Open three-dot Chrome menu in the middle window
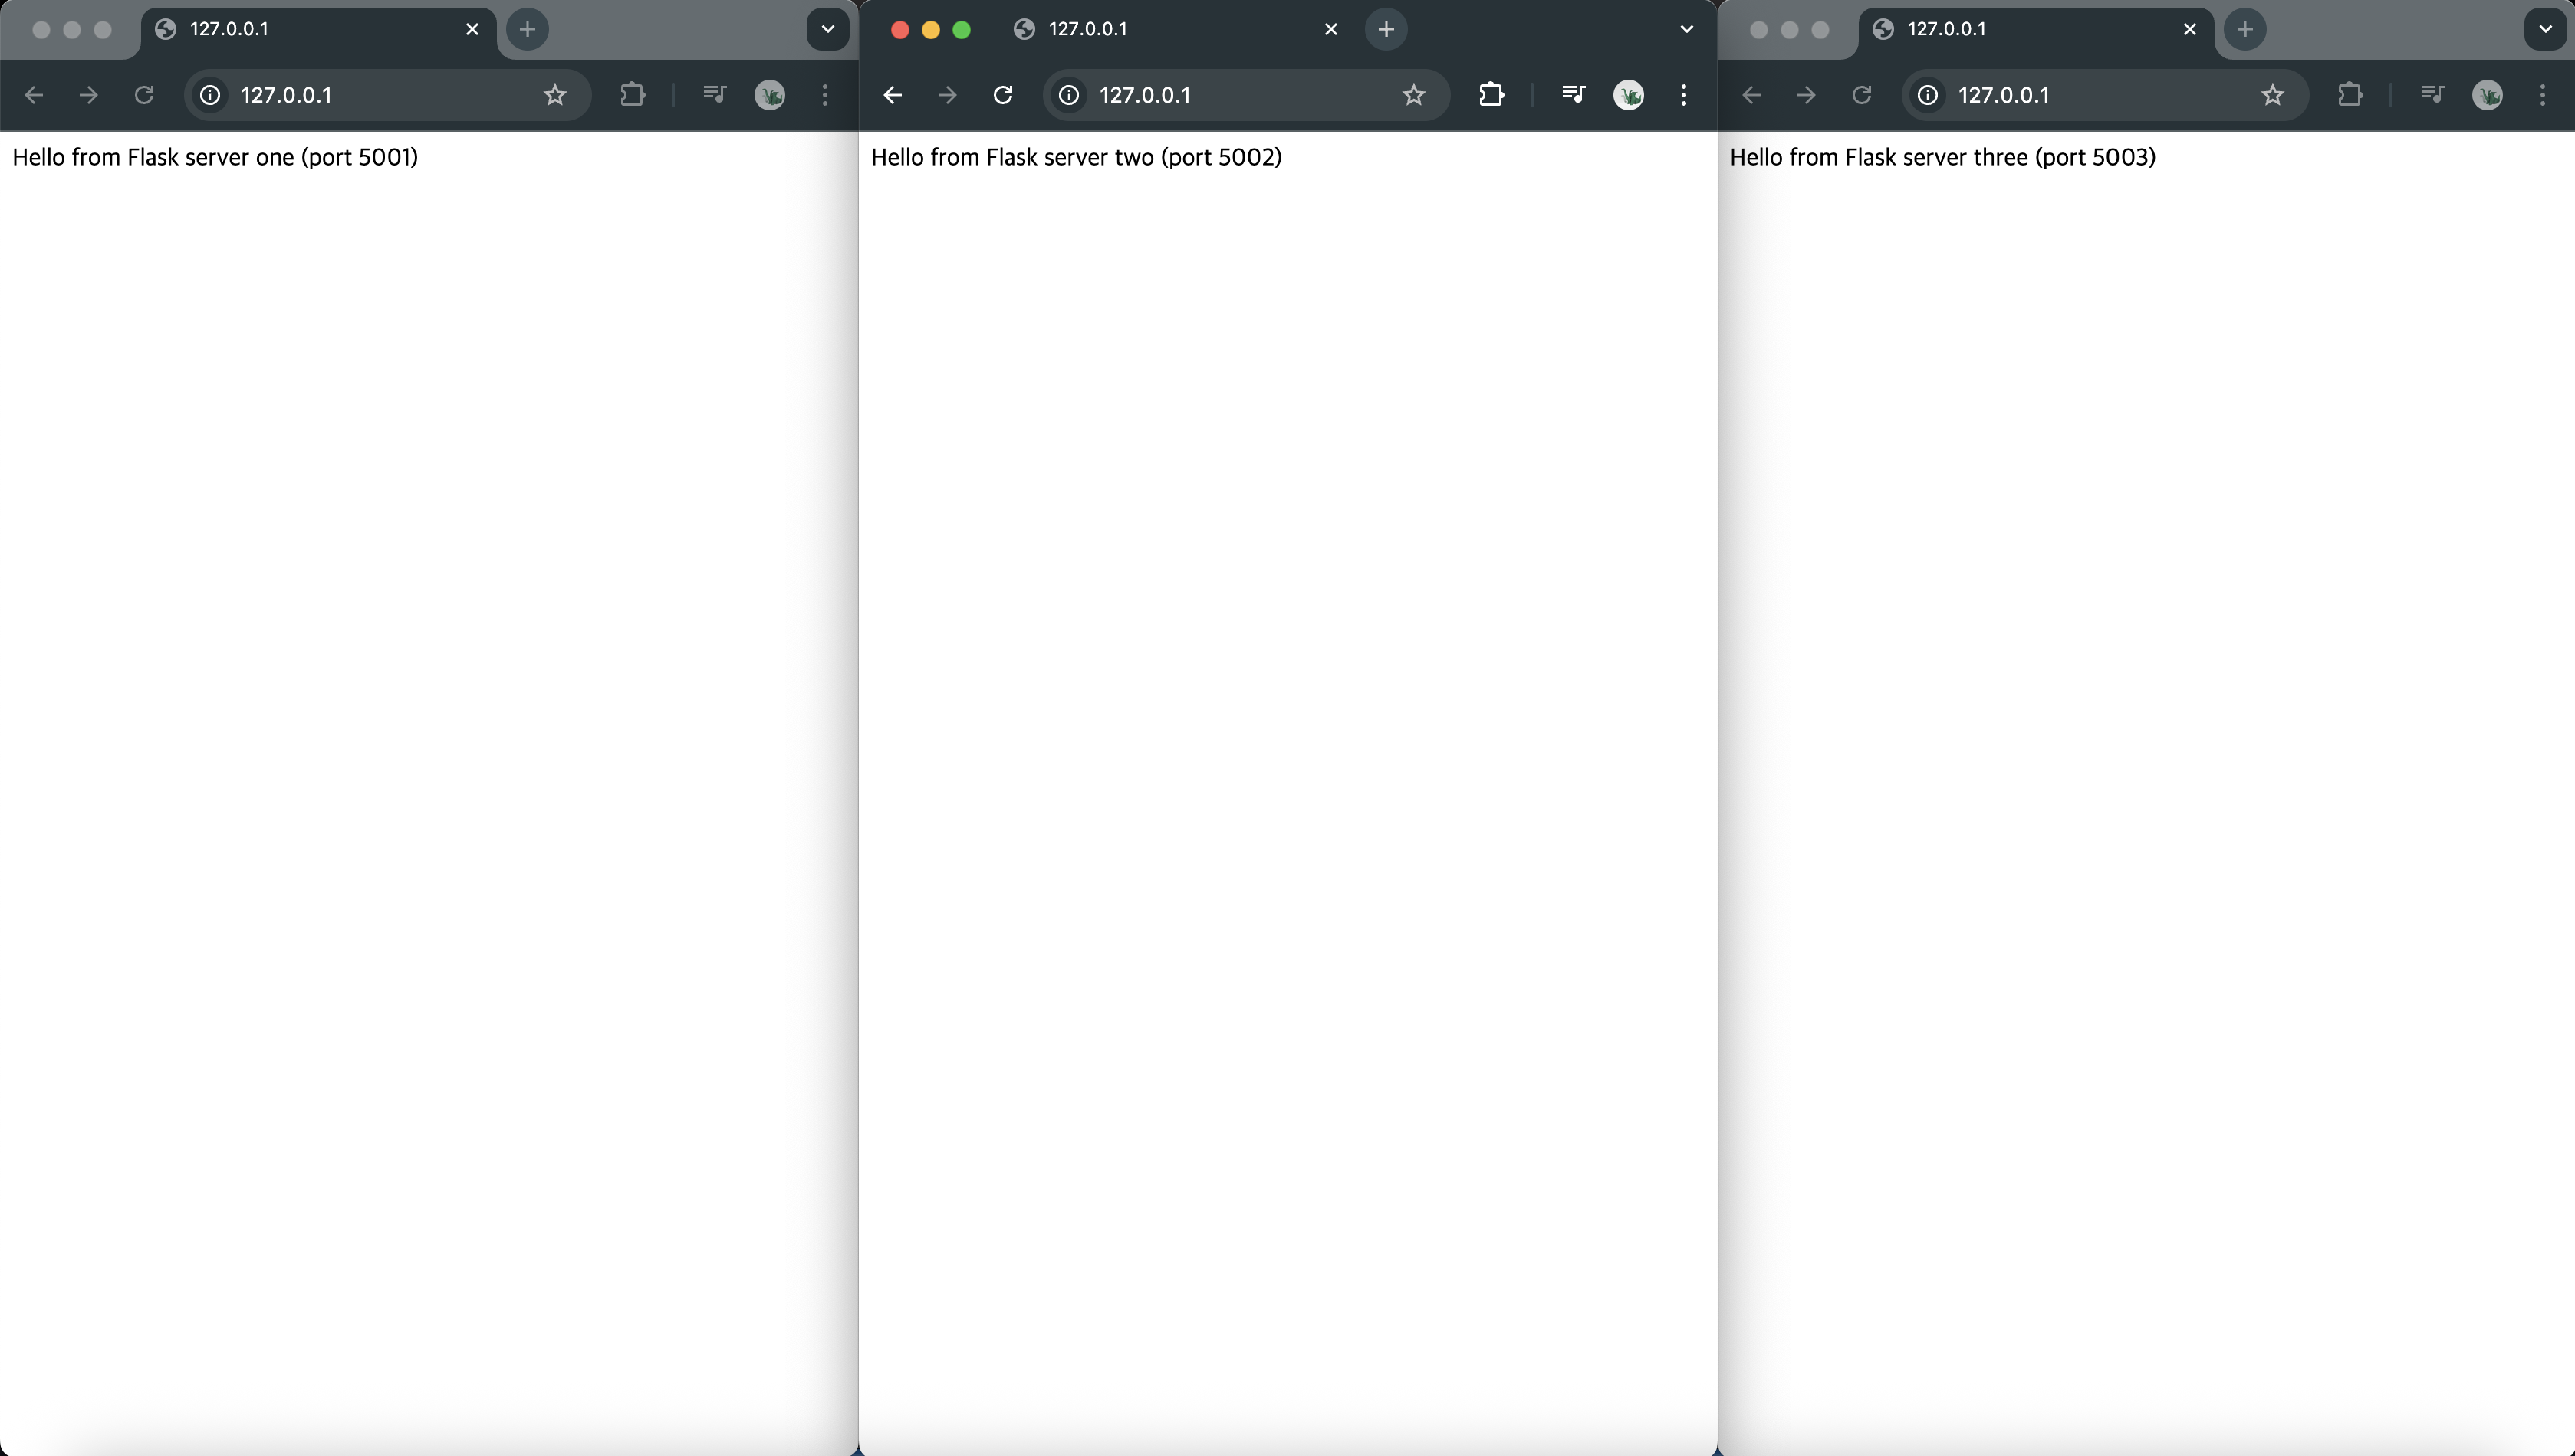Viewport: 2575px width, 1456px height. [x=1684, y=95]
